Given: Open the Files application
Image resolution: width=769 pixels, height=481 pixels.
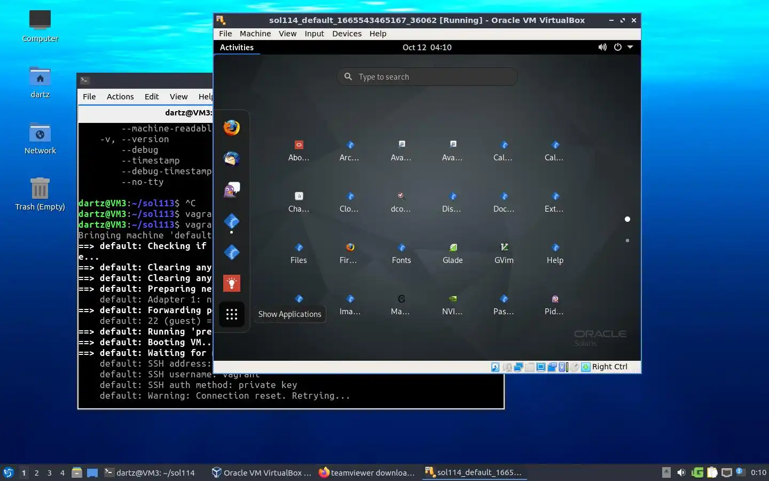Looking at the screenshot, I should 299,253.
